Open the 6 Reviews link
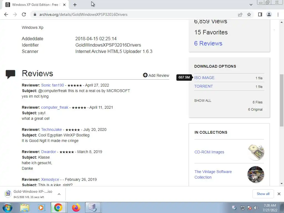The image size is (284, 213). coord(208,44)
